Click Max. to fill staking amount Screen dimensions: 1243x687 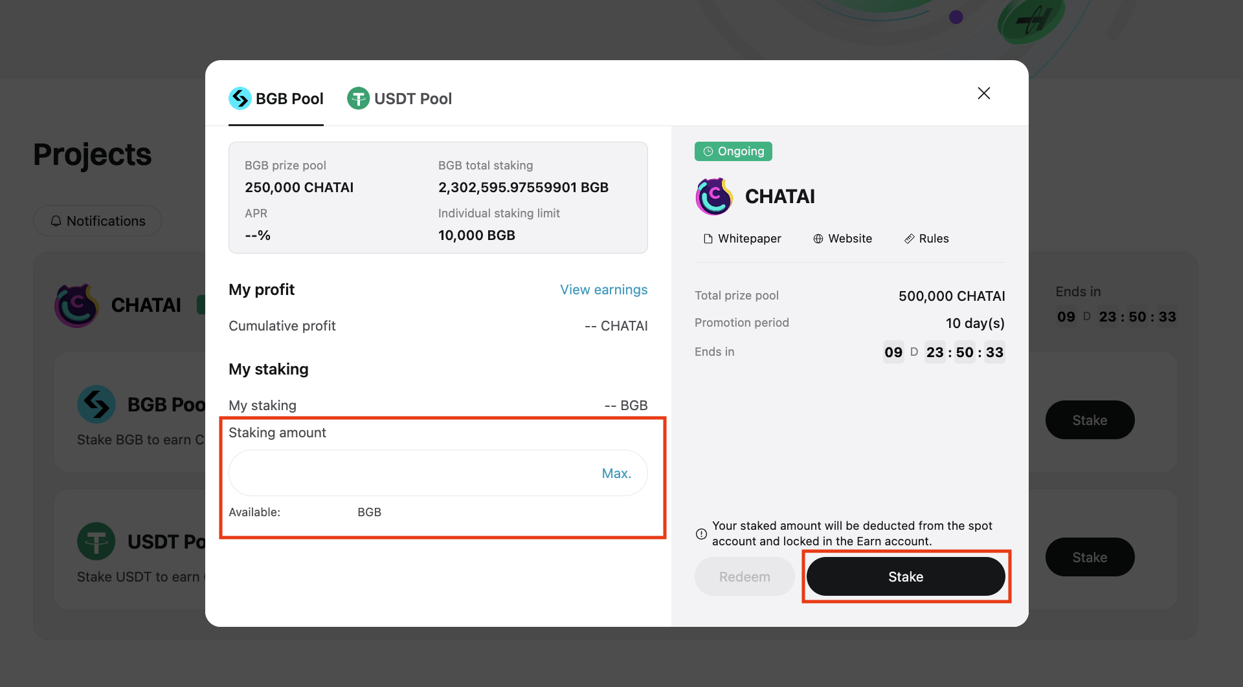pyautogui.click(x=616, y=474)
